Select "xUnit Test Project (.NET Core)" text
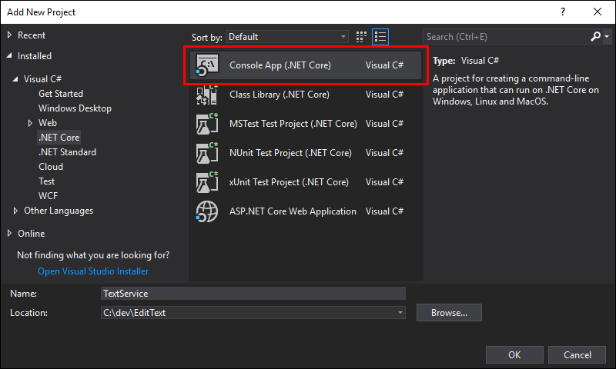The width and height of the screenshot is (616, 369). tap(289, 182)
